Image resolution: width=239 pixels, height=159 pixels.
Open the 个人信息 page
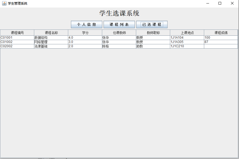[x=87, y=24]
